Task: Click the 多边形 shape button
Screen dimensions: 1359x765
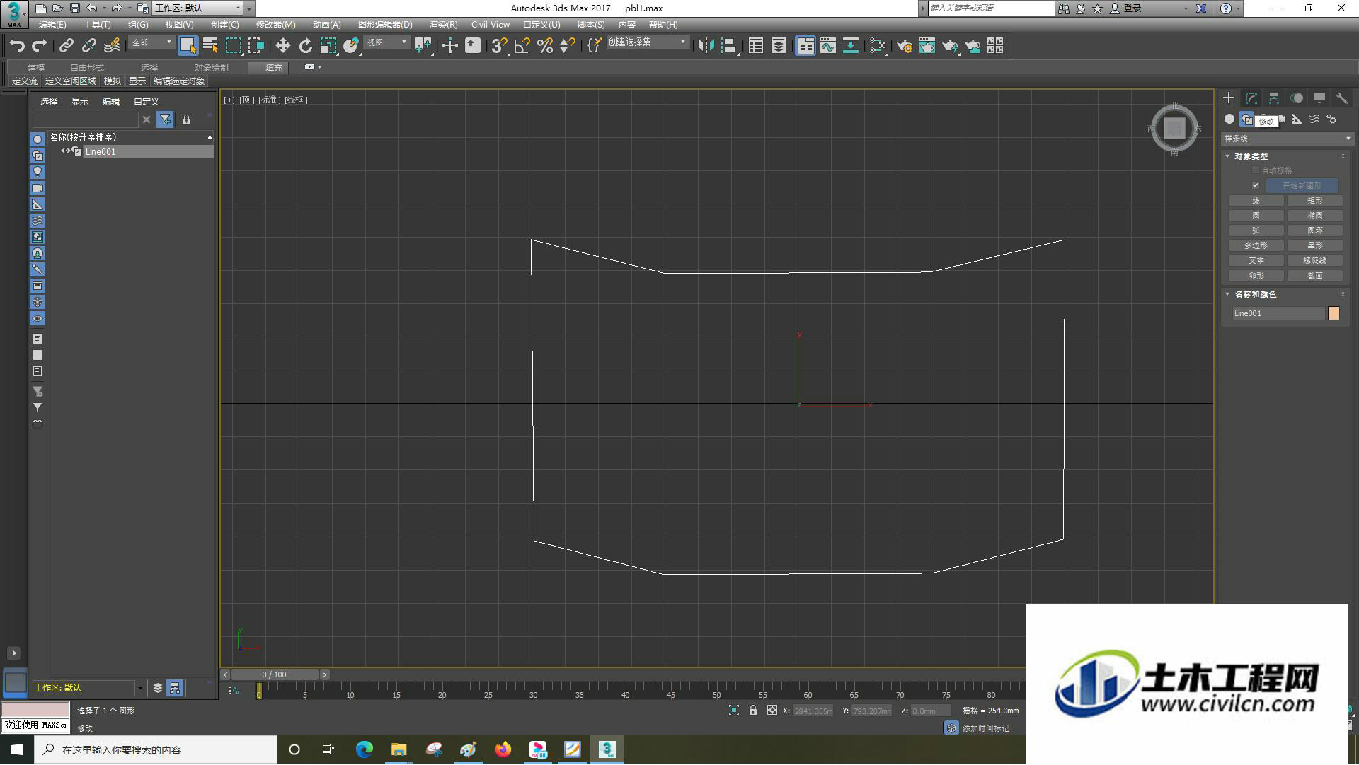Action: pyautogui.click(x=1256, y=245)
